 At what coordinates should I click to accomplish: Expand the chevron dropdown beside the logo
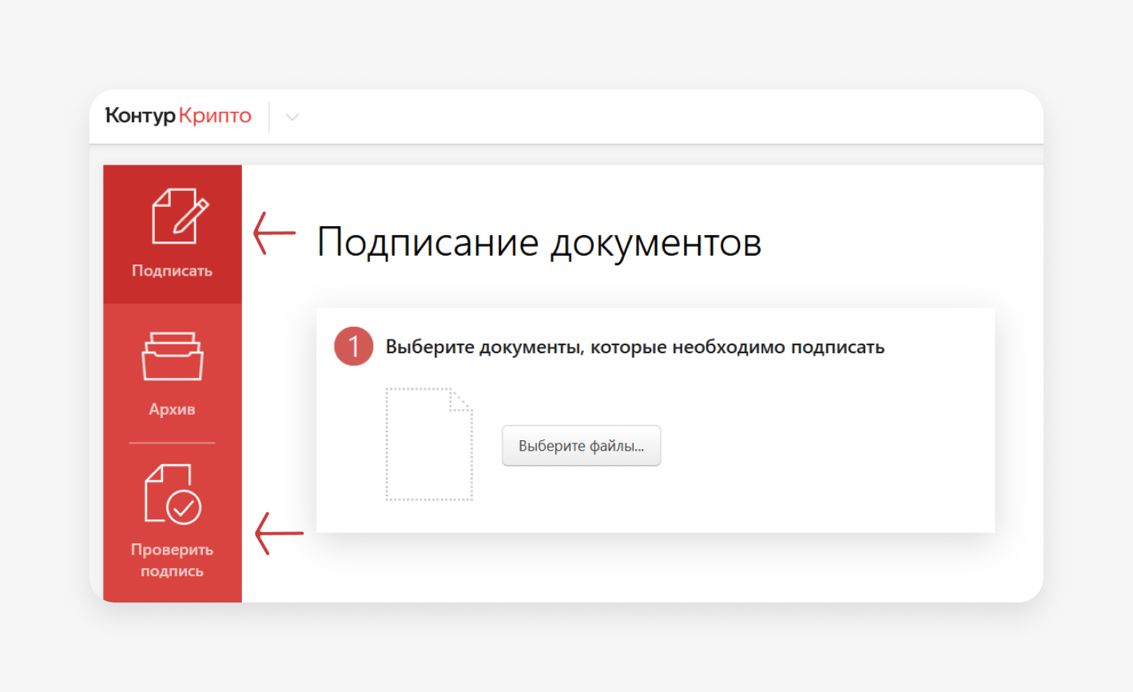(292, 117)
